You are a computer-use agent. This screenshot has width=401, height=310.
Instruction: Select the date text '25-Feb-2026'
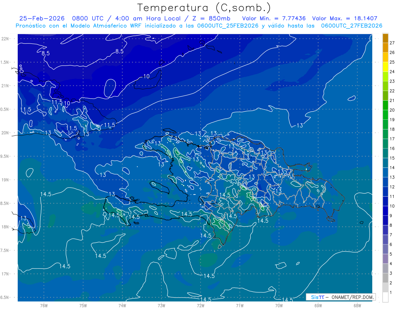[42, 18]
